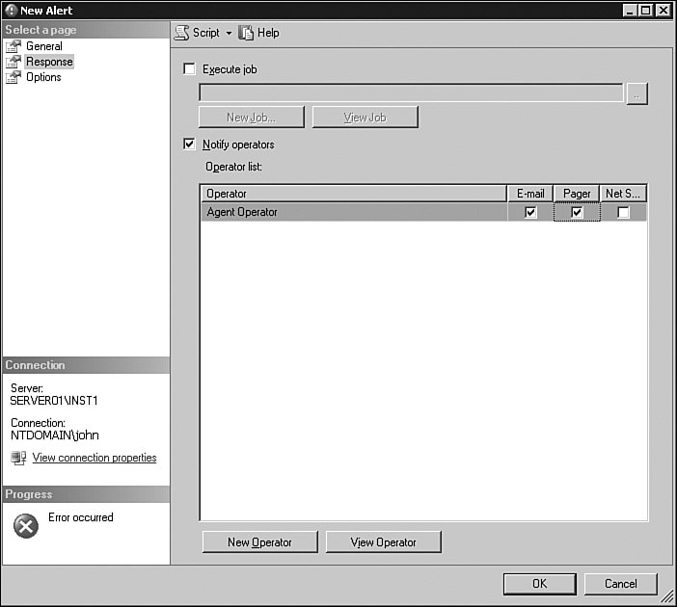The width and height of the screenshot is (677, 607).
Task: Toggle Pager for Agent Operator
Action: click(x=577, y=212)
